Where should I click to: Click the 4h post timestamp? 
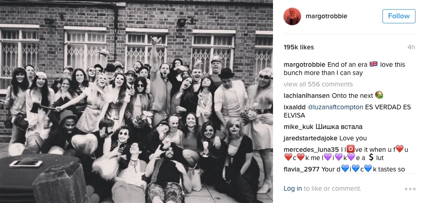click(411, 47)
